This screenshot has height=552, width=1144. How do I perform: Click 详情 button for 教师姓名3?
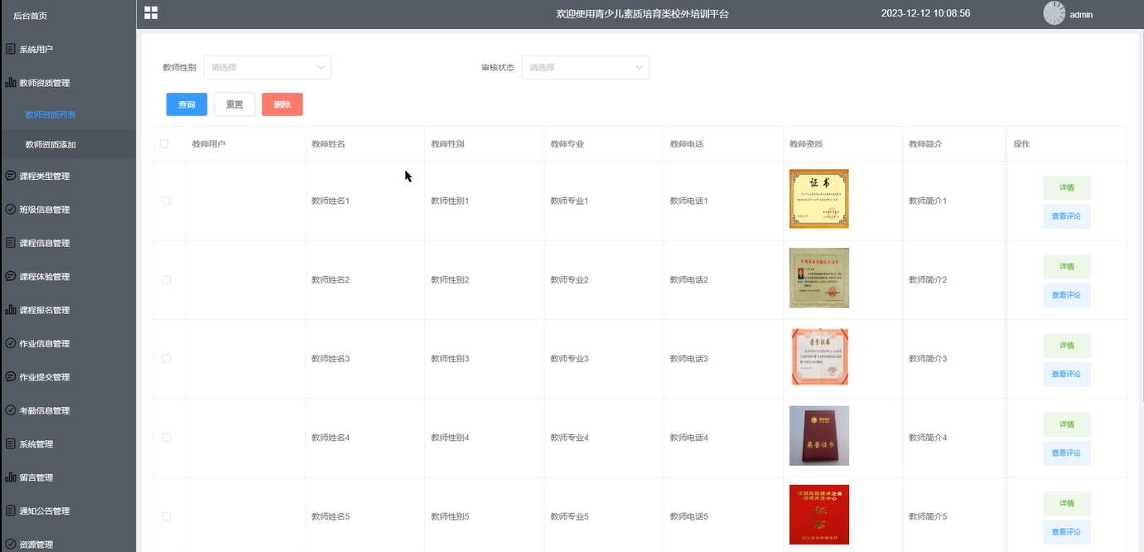(x=1067, y=345)
